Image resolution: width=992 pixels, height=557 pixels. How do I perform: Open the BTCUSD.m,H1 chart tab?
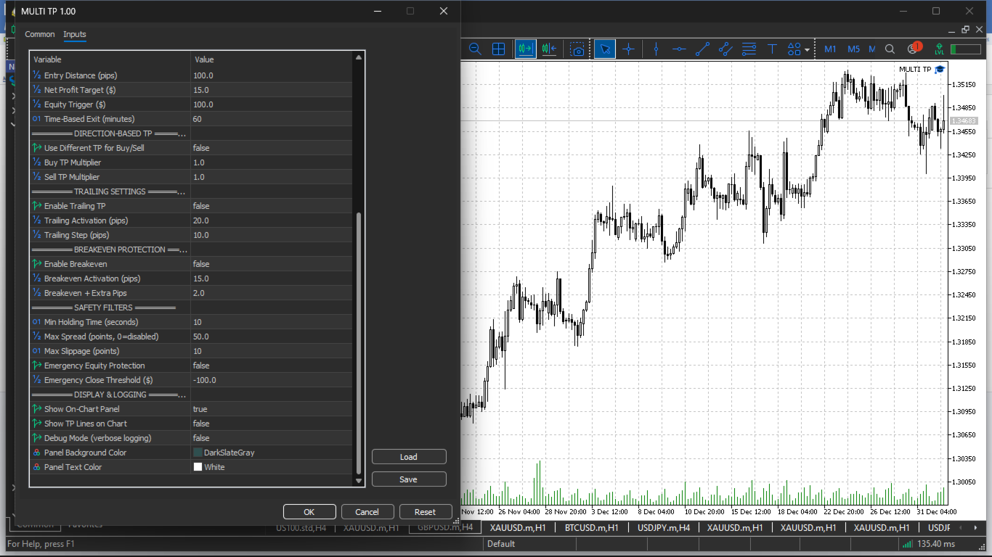click(591, 527)
